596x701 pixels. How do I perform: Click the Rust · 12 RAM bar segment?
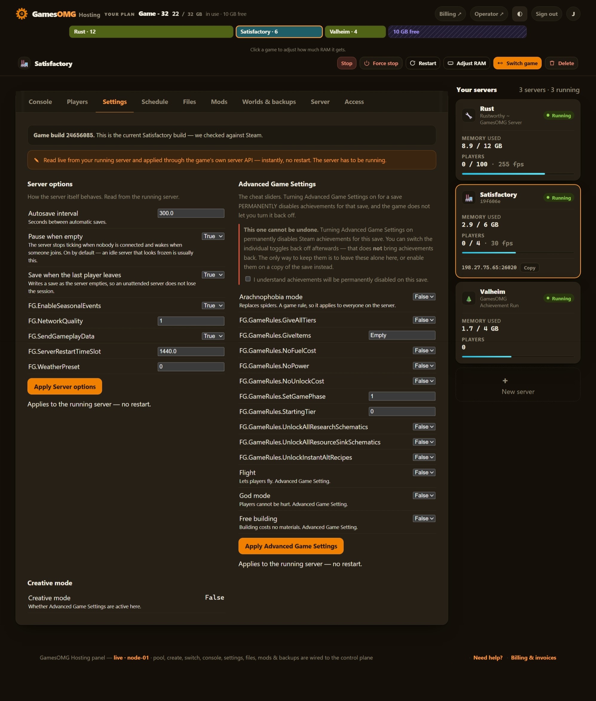[151, 32]
